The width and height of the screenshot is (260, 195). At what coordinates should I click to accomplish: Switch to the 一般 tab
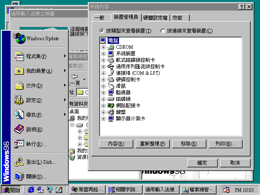point(102,18)
